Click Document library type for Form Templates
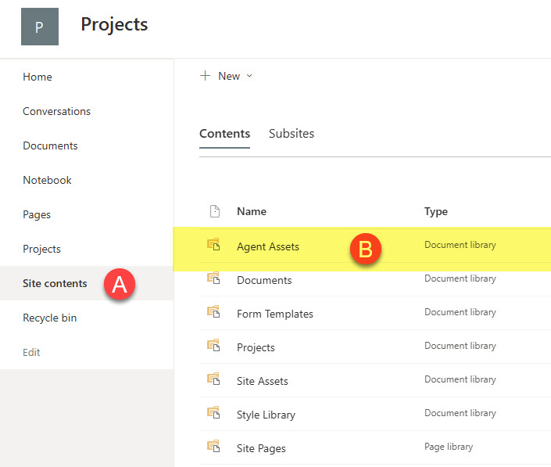Image resolution: width=551 pixels, height=467 pixels. [460, 312]
